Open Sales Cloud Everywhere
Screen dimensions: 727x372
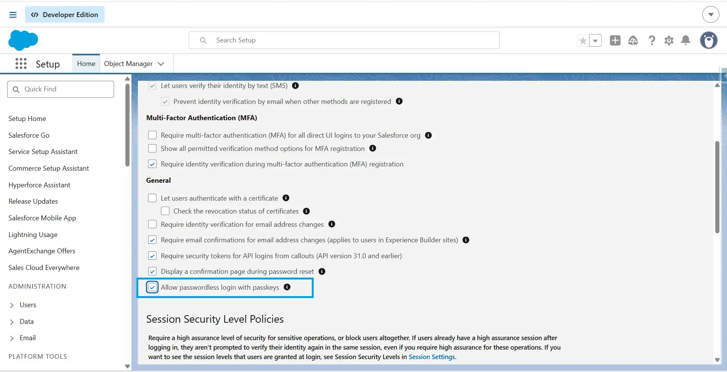(44, 268)
